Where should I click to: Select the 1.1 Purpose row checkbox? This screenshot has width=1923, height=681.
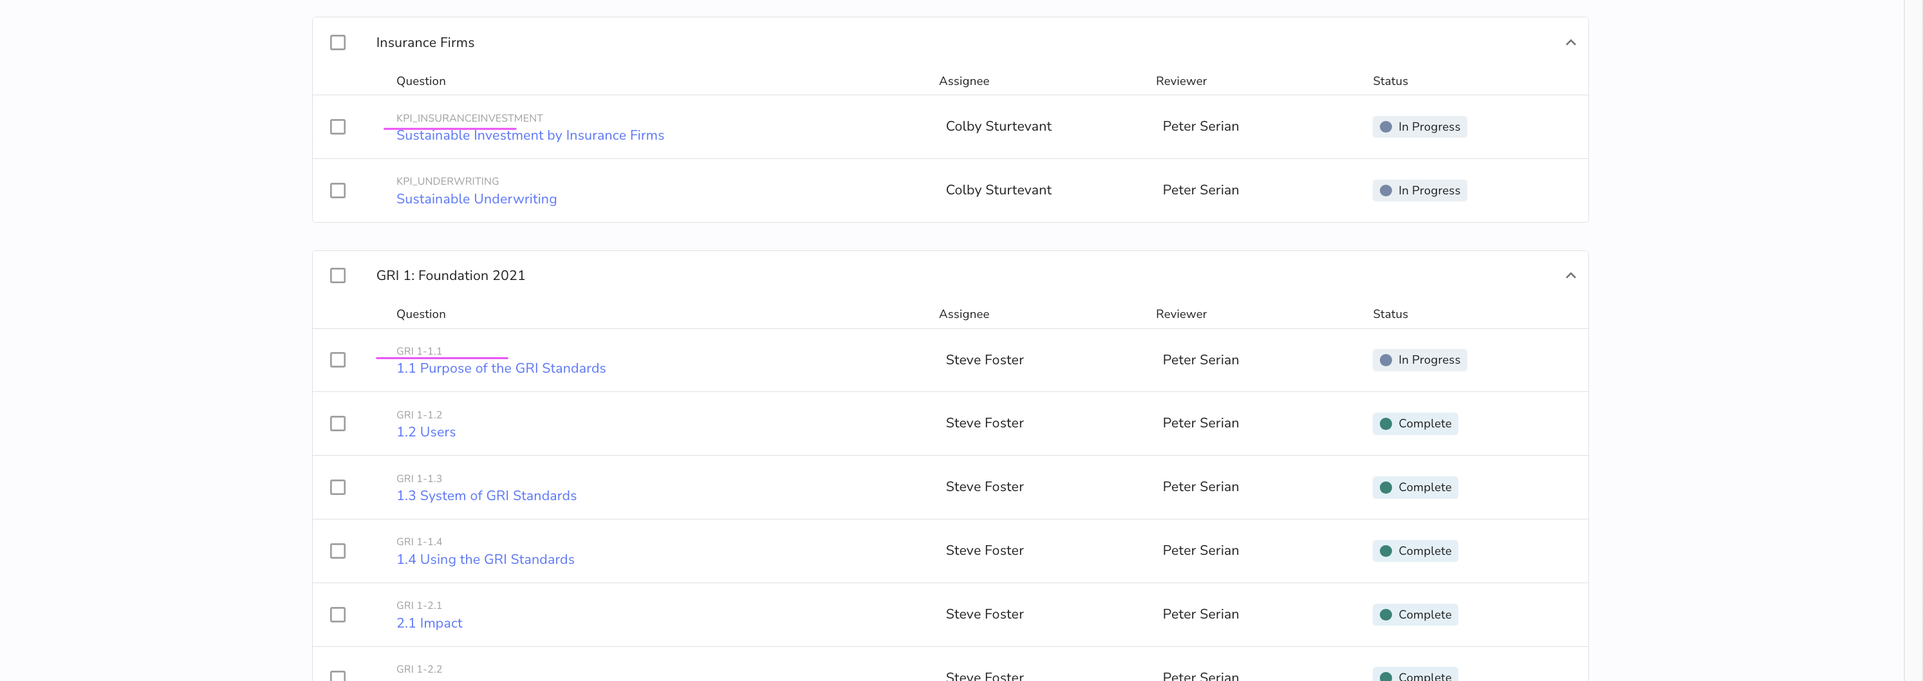point(337,360)
